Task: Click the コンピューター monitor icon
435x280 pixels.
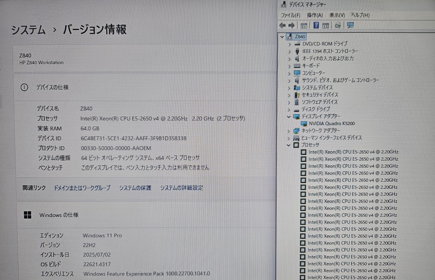Action: [297, 73]
